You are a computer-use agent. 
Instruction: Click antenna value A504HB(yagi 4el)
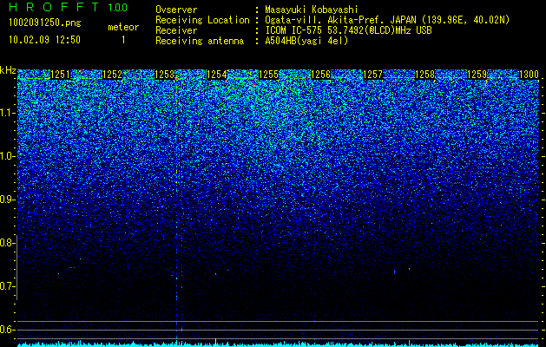306,41
